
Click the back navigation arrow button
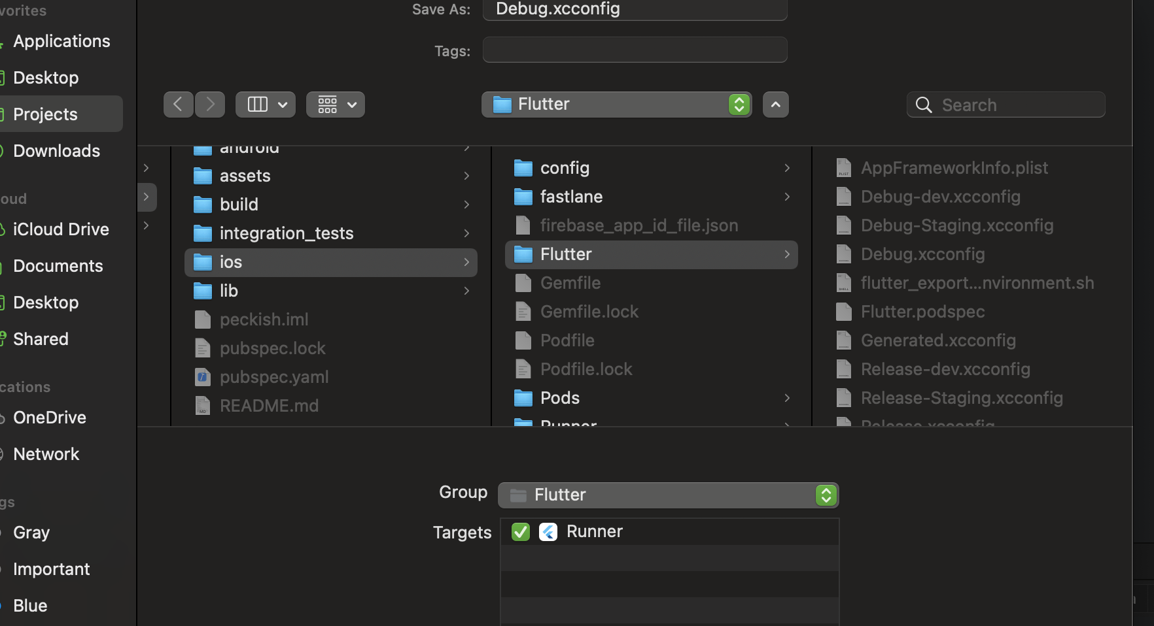(178, 105)
